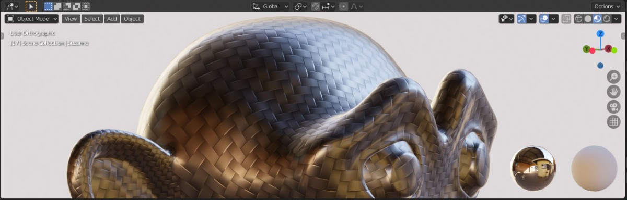Open the gizmo options dropdown arrow

(532, 19)
